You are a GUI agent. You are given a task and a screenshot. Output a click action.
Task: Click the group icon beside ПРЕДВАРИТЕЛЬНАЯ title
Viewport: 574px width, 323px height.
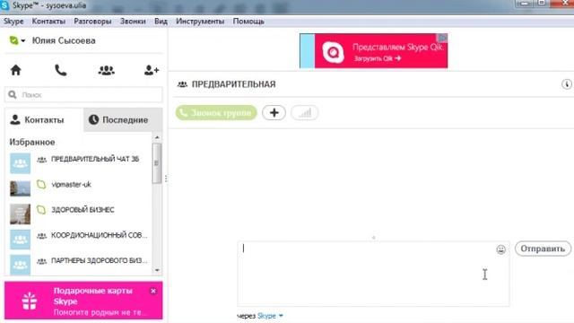(182, 84)
